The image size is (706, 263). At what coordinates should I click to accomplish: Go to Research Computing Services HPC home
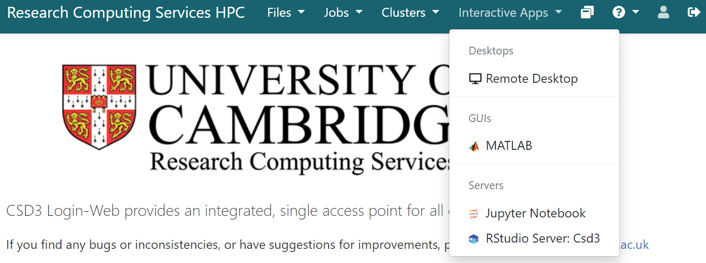126,13
